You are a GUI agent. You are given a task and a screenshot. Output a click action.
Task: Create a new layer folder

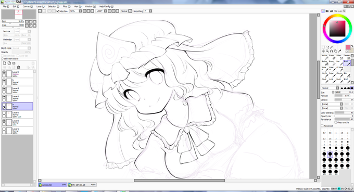tap(14, 63)
